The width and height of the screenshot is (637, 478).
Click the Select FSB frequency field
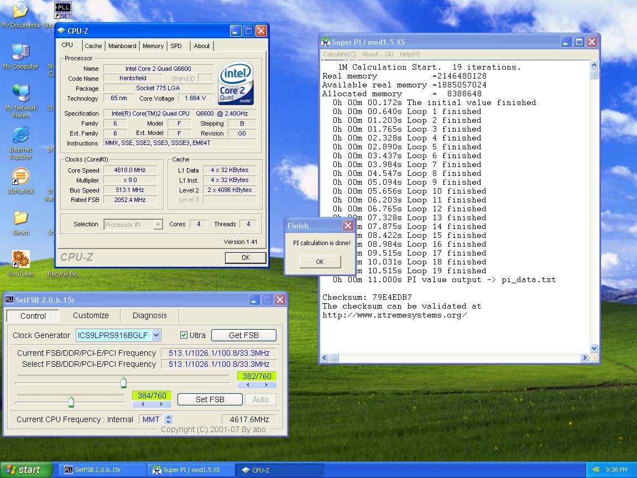pyautogui.click(x=219, y=364)
